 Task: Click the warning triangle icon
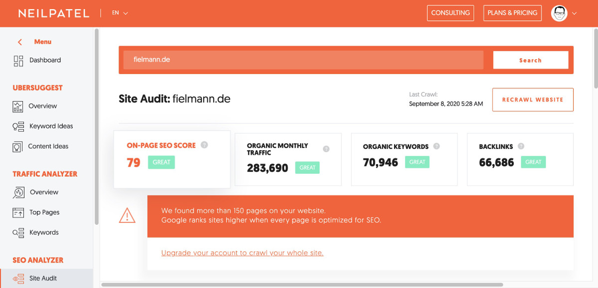[127, 215]
